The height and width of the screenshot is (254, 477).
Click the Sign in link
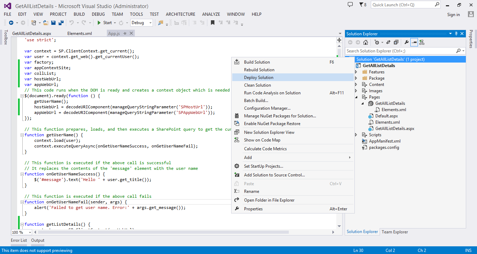454,15
